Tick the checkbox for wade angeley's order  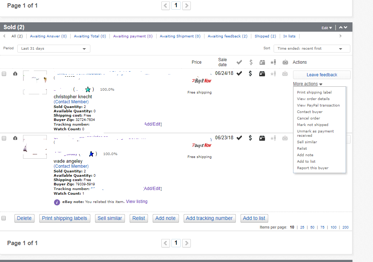coord(4,138)
